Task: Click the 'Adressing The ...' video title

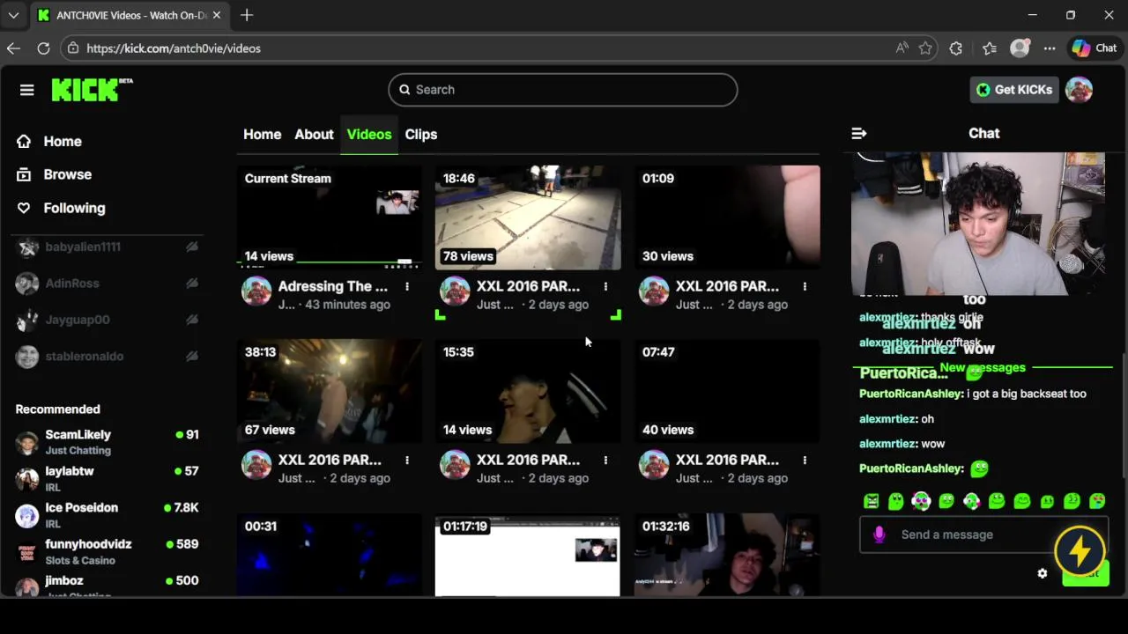Action: coord(332,286)
